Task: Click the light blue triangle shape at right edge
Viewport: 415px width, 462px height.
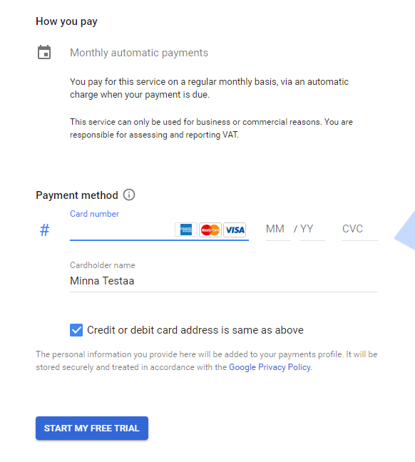Action: pos(406,231)
